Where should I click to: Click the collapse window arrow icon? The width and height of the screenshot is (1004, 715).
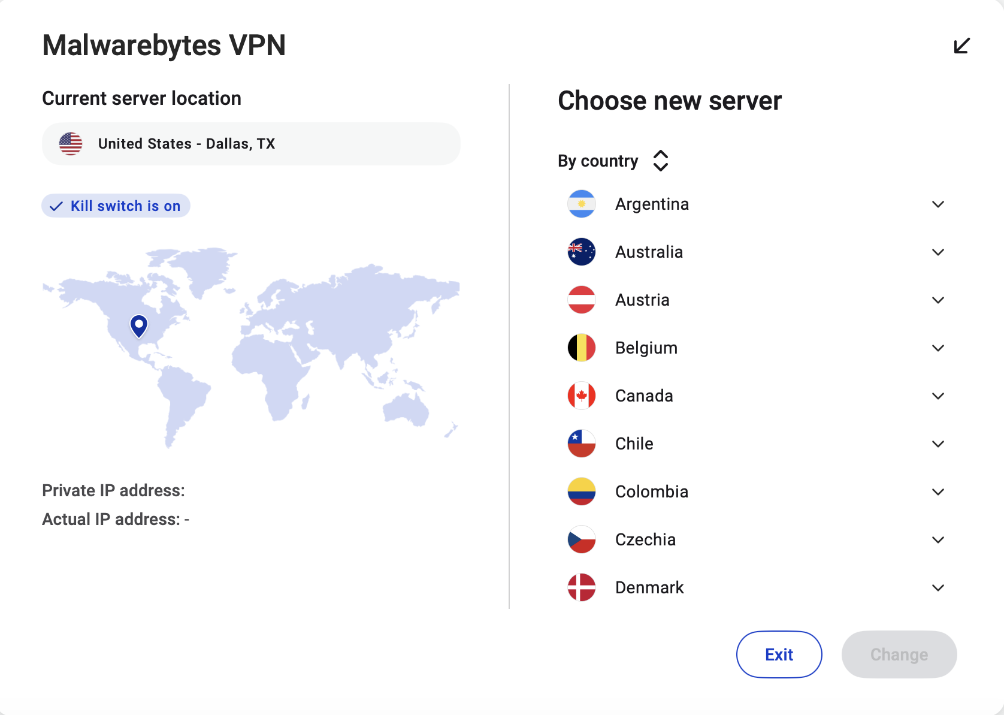962,46
